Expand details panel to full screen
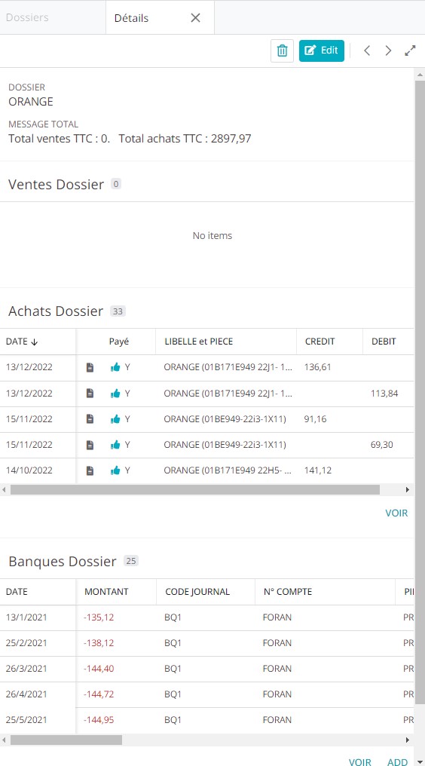 (x=411, y=51)
